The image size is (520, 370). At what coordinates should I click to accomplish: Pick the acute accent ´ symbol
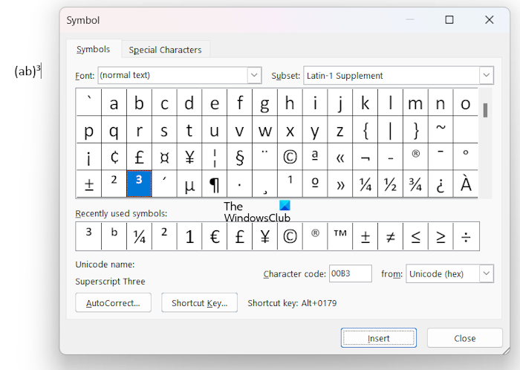tap(164, 184)
